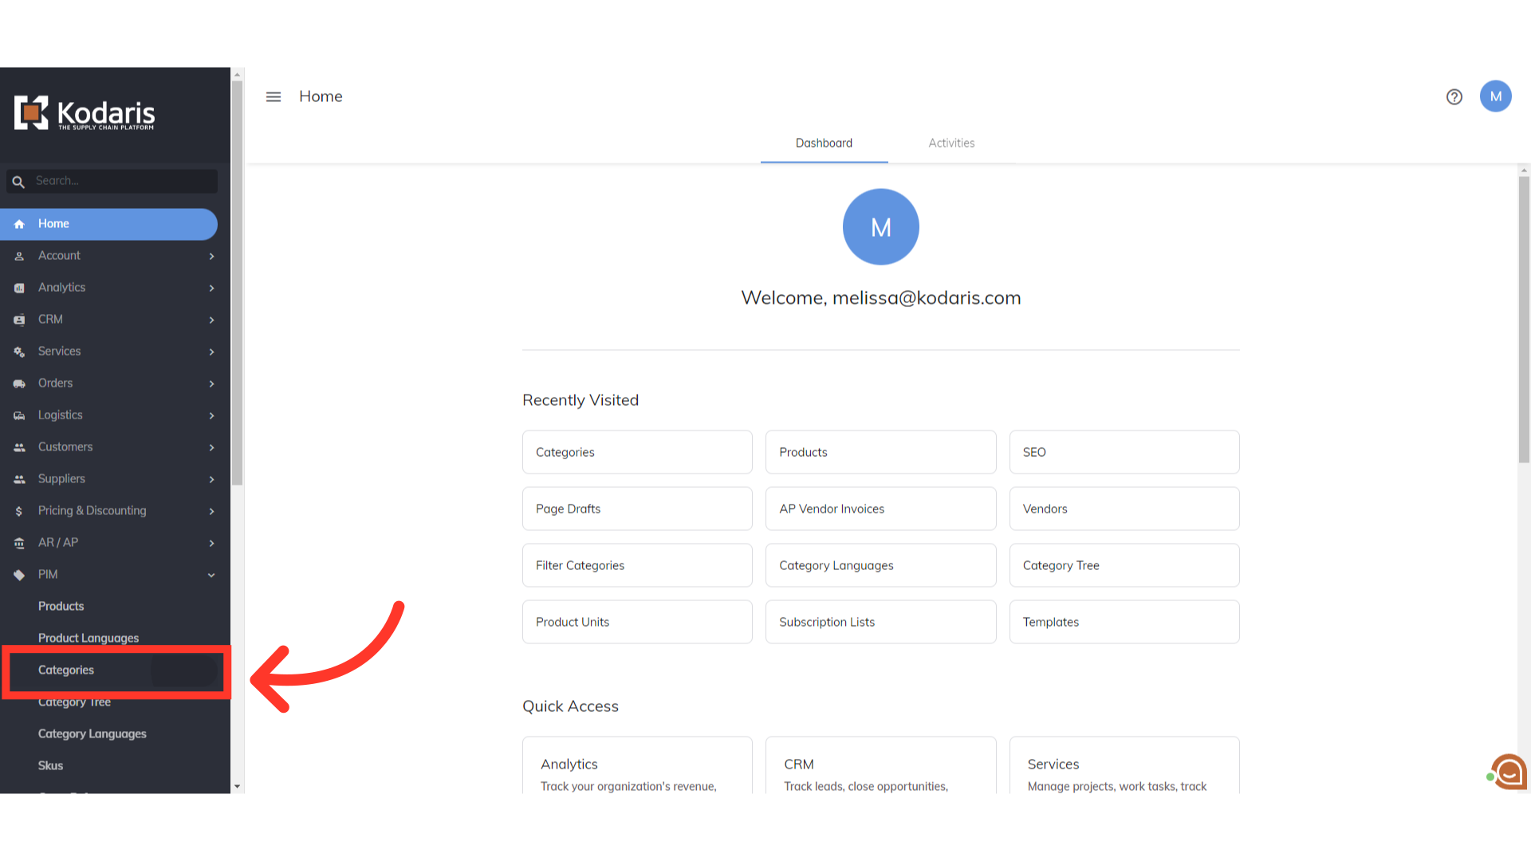Click the main page vertical scrollbar

tap(1524, 319)
